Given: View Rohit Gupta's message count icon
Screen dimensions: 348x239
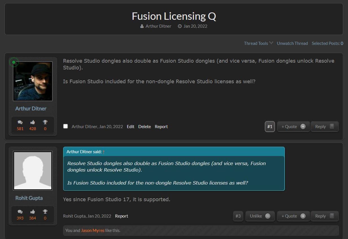Looking at the screenshot, I should coord(20,212).
